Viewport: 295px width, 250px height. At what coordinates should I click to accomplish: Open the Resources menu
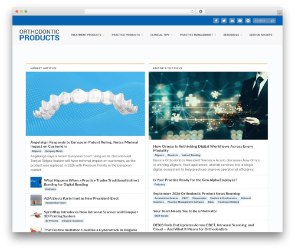231,35
